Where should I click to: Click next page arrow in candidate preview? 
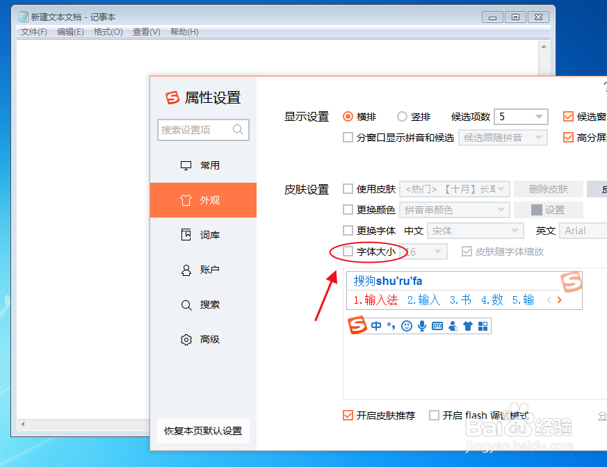point(560,300)
